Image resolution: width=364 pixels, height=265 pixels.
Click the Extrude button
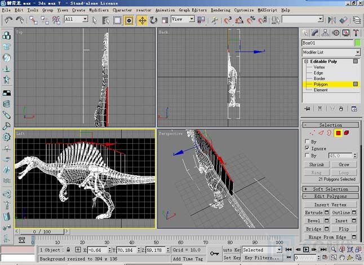tap(314, 213)
